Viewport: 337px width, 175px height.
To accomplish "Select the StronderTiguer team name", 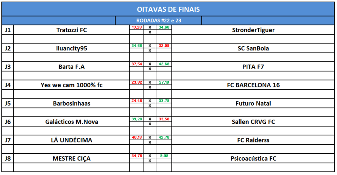I will coord(253,30).
